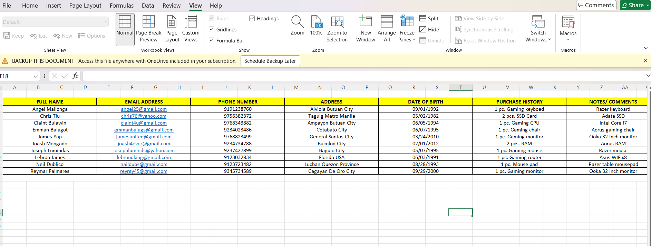Select the Normal workbook view
The width and height of the screenshot is (651, 246).
pos(125,30)
